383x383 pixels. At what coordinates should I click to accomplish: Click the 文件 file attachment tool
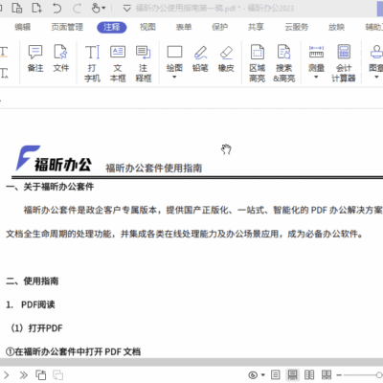click(x=60, y=58)
